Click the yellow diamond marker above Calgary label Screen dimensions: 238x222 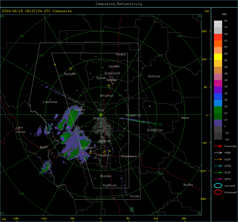tap(104, 152)
